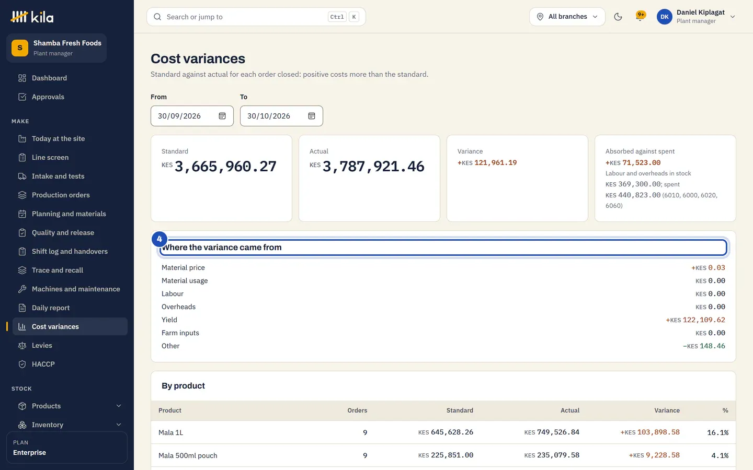This screenshot has height=470, width=753.
Task: Open the From date calendar picker icon
Action: 222,116
